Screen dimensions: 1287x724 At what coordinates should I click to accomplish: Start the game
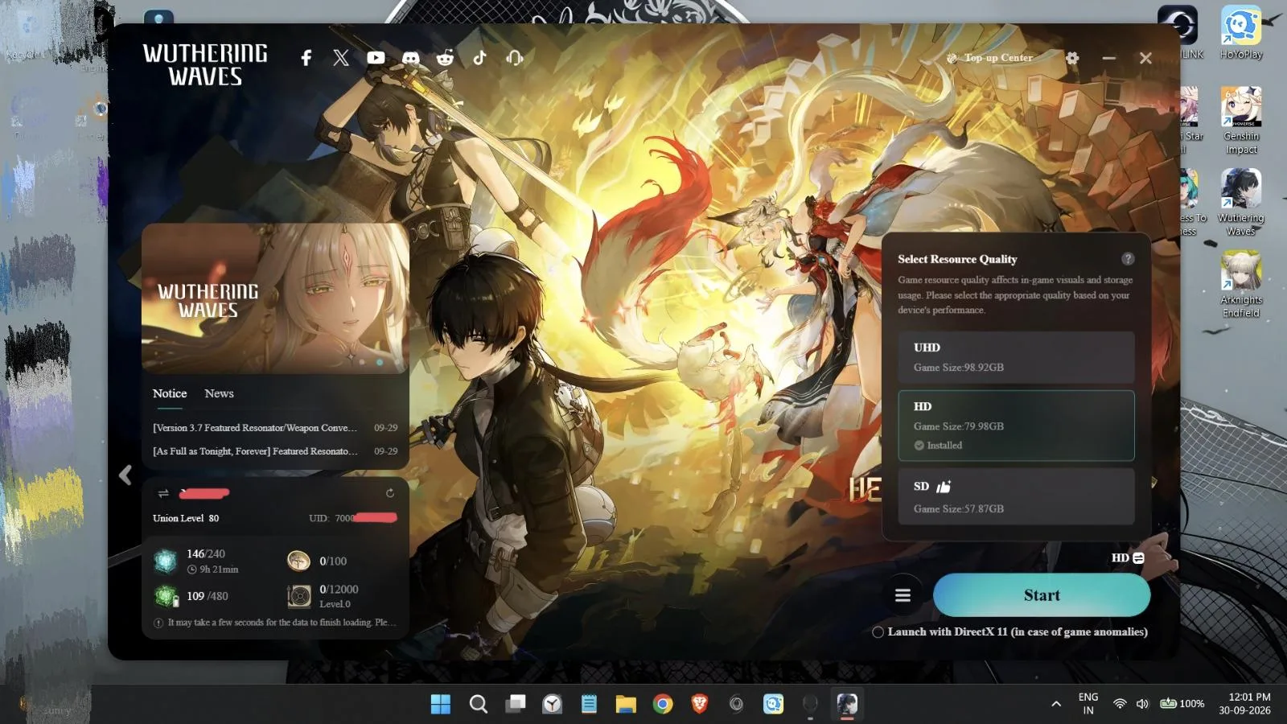tap(1042, 595)
